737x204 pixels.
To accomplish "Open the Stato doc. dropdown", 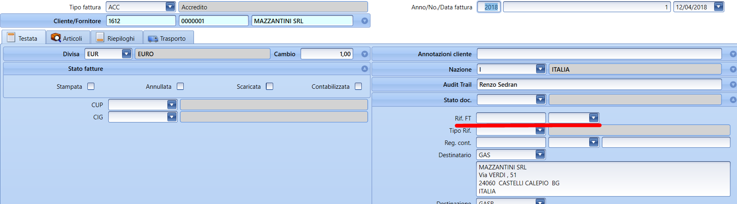I will click(541, 100).
